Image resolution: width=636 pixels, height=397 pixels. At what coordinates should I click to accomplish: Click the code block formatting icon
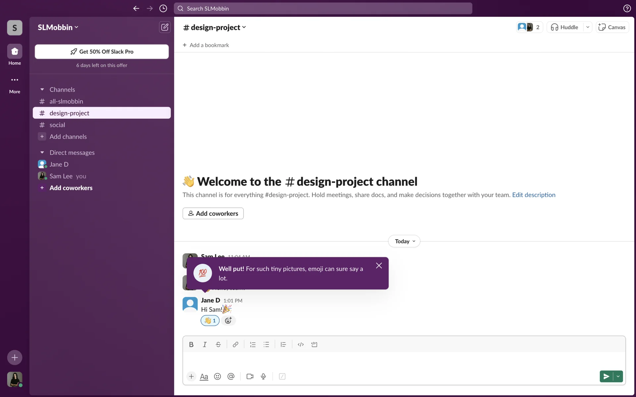(314, 344)
